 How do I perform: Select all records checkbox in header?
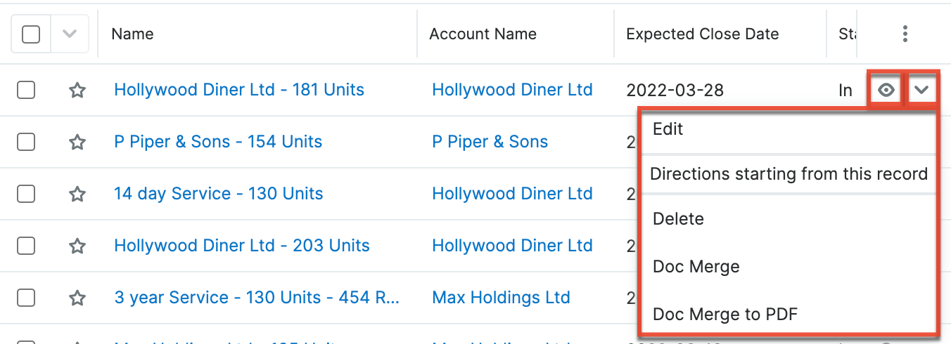click(31, 34)
